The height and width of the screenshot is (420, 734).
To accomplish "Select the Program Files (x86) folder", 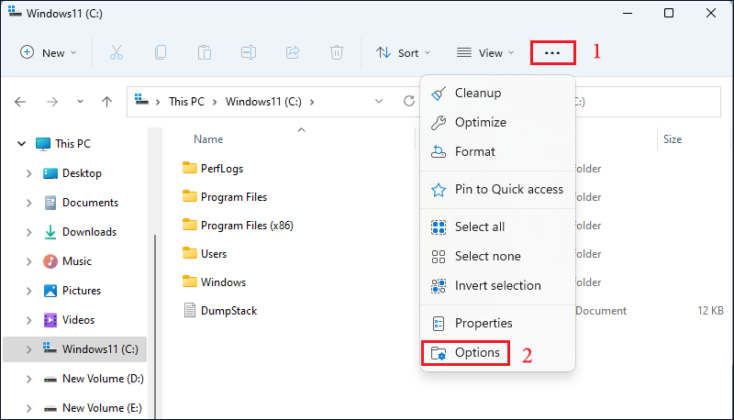I will point(247,226).
